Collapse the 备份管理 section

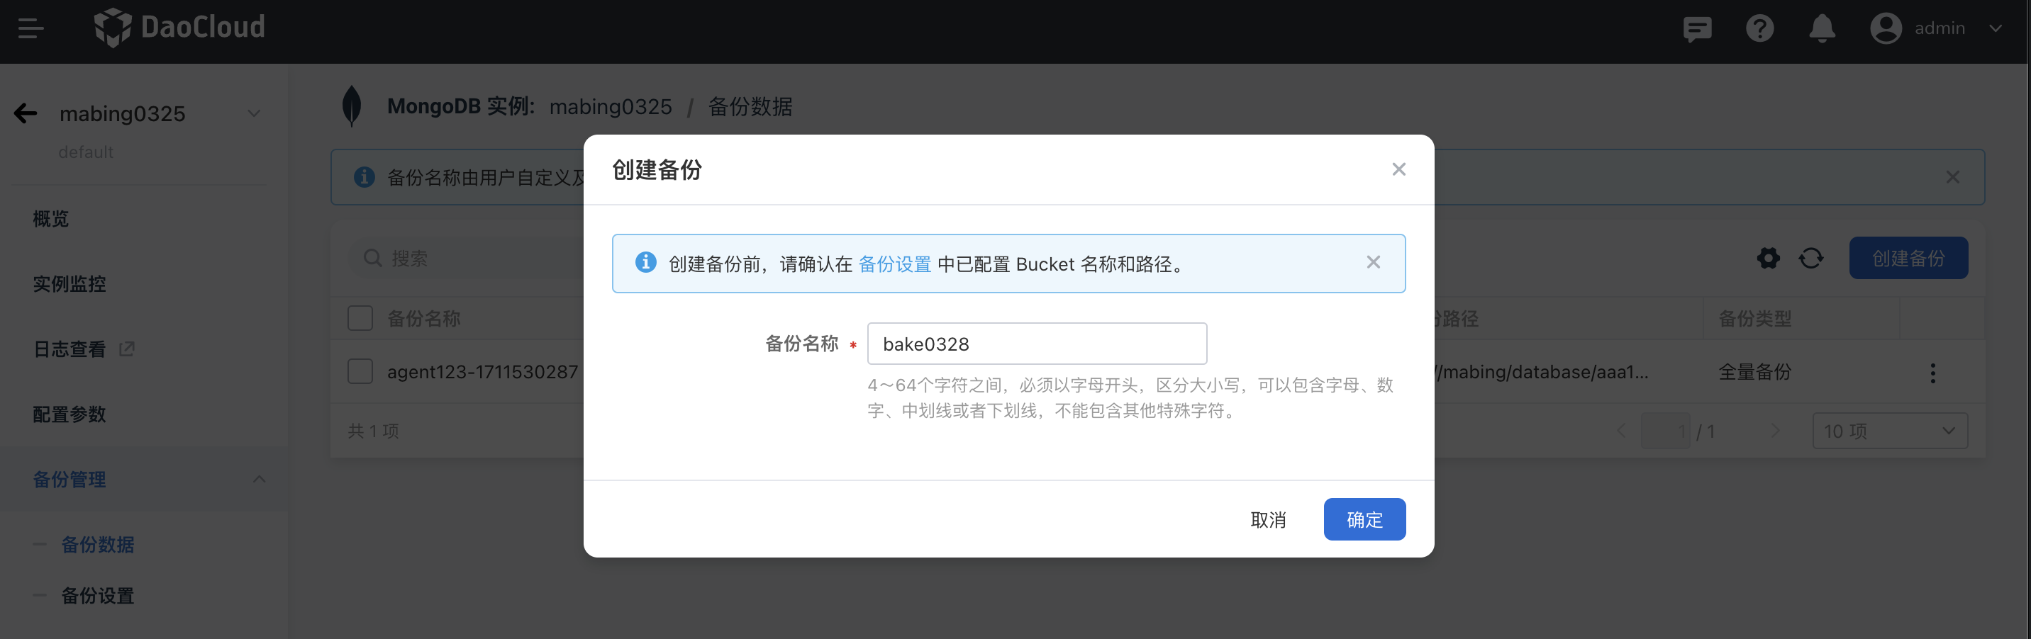click(x=260, y=478)
